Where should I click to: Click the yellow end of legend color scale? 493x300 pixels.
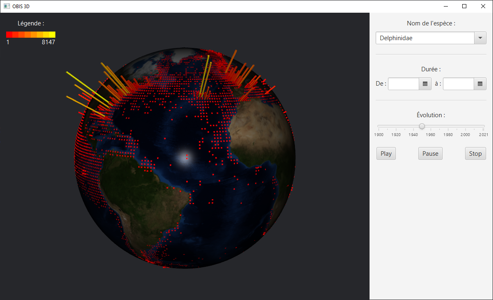[52, 35]
